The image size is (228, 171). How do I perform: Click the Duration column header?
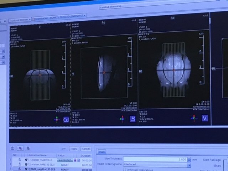[x=86, y=156]
